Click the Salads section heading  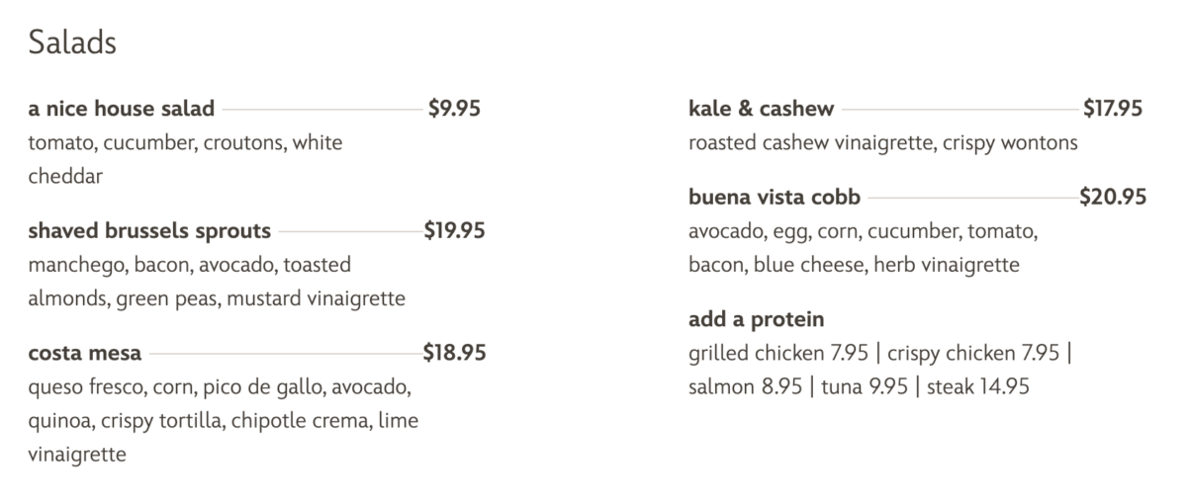pos(73,43)
